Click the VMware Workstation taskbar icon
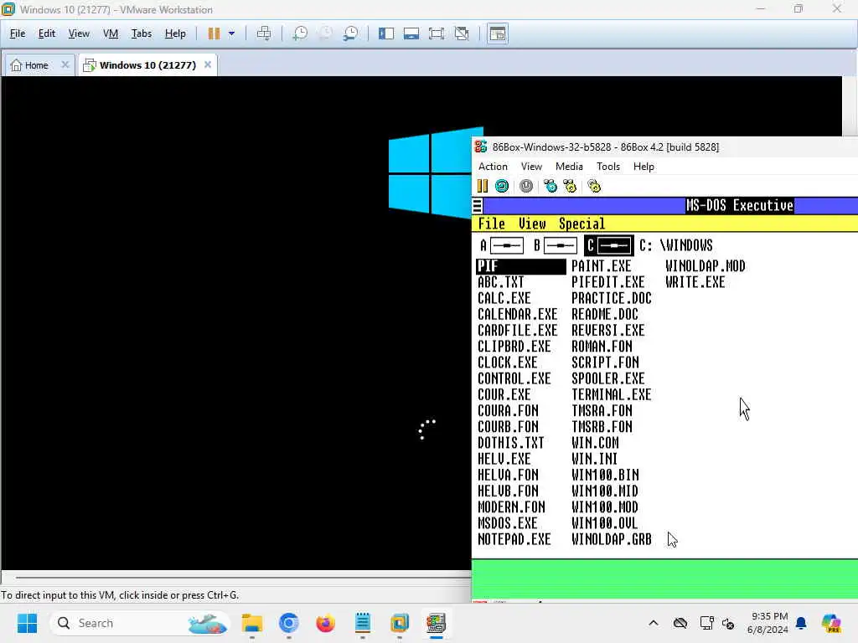This screenshot has width=858, height=643. pos(400,623)
